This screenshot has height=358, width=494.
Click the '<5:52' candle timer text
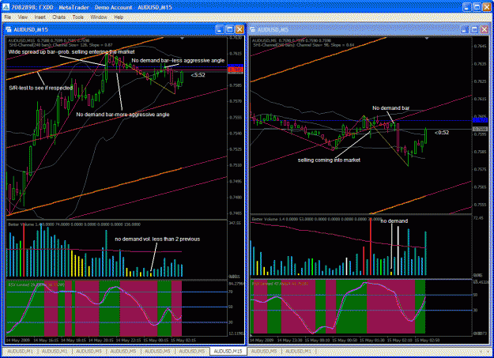pos(198,75)
